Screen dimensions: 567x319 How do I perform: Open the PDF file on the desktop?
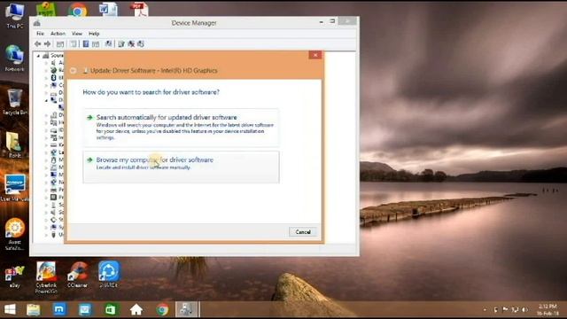[x=140, y=10]
